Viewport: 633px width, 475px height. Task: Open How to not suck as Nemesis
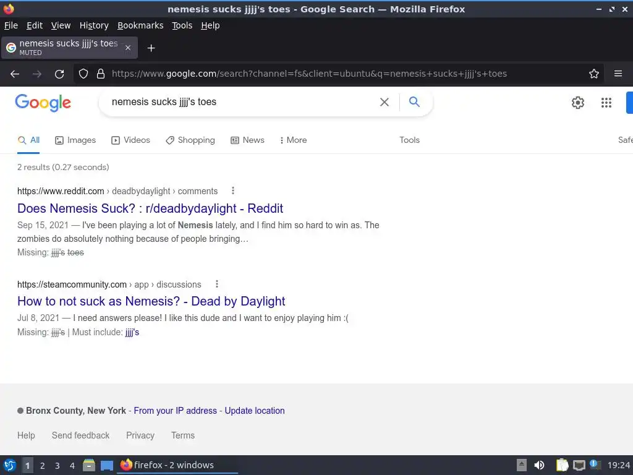(x=151, y=301)
